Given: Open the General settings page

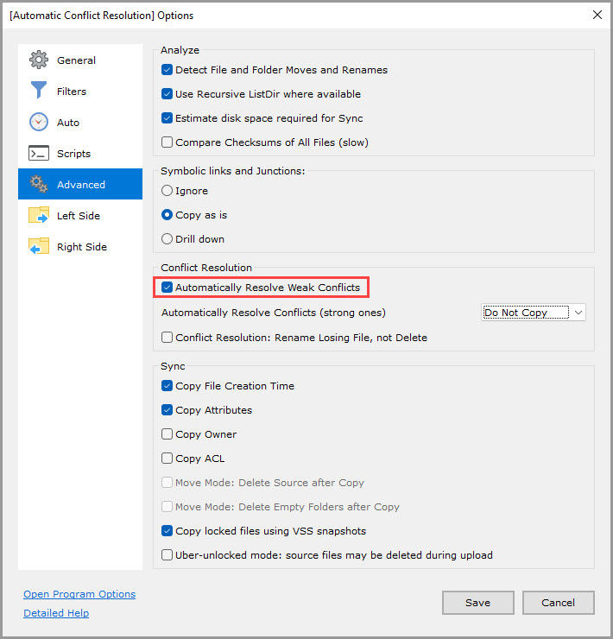Looking at the screenshot, I should click(80, 60).
